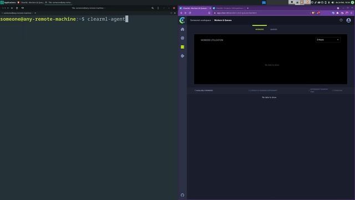Open the terminal vertical-dots menu
The width and height of the screenshot is (355, 200).
tap(158, 8)
